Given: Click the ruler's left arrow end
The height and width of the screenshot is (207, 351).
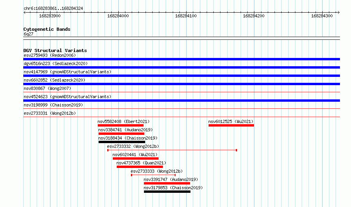Looking at the screenshot, I should click(x=24, y=13).
